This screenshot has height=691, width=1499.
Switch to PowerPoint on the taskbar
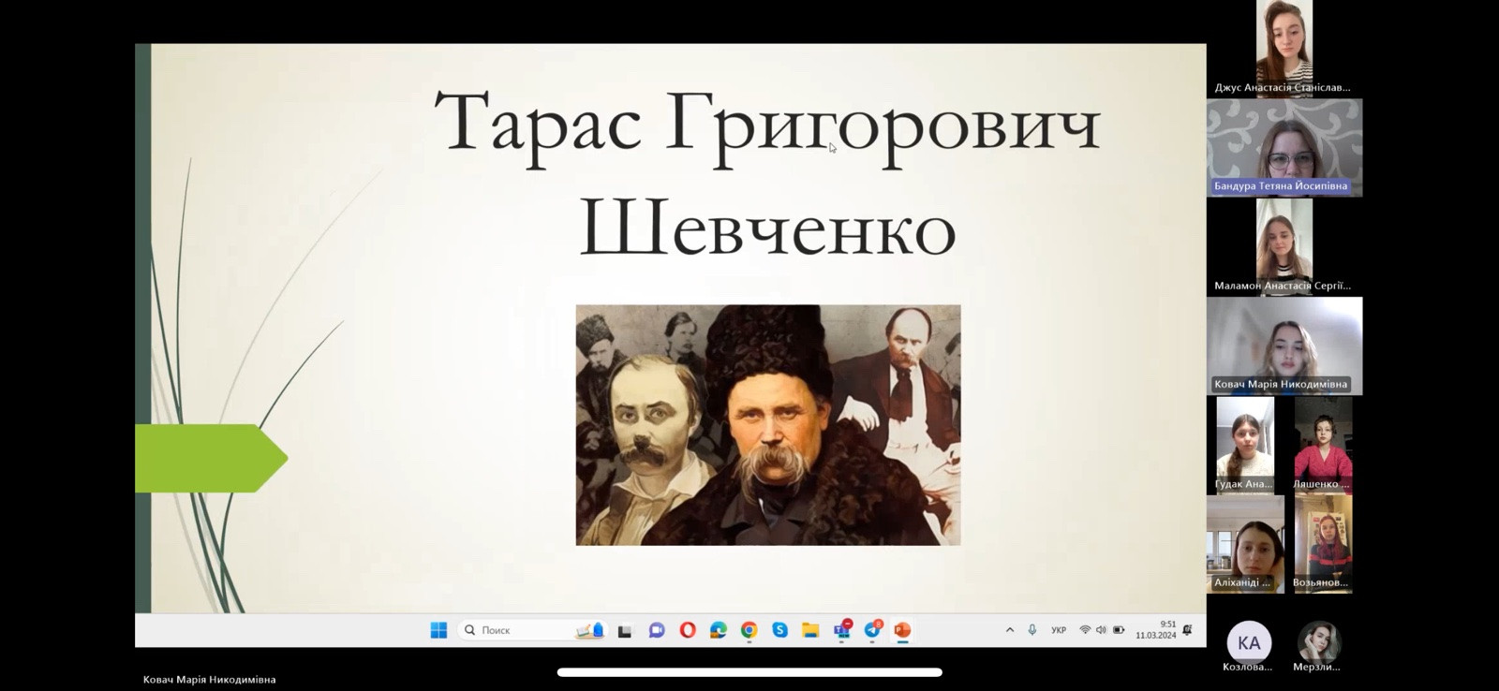(x=903, y=630)
